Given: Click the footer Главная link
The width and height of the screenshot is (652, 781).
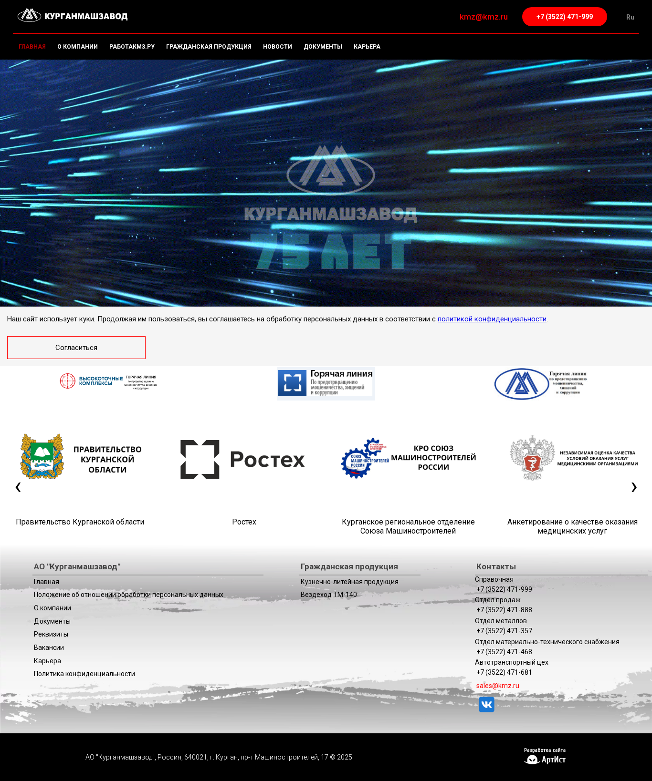Looking at the screenshot, I should 46,582.
